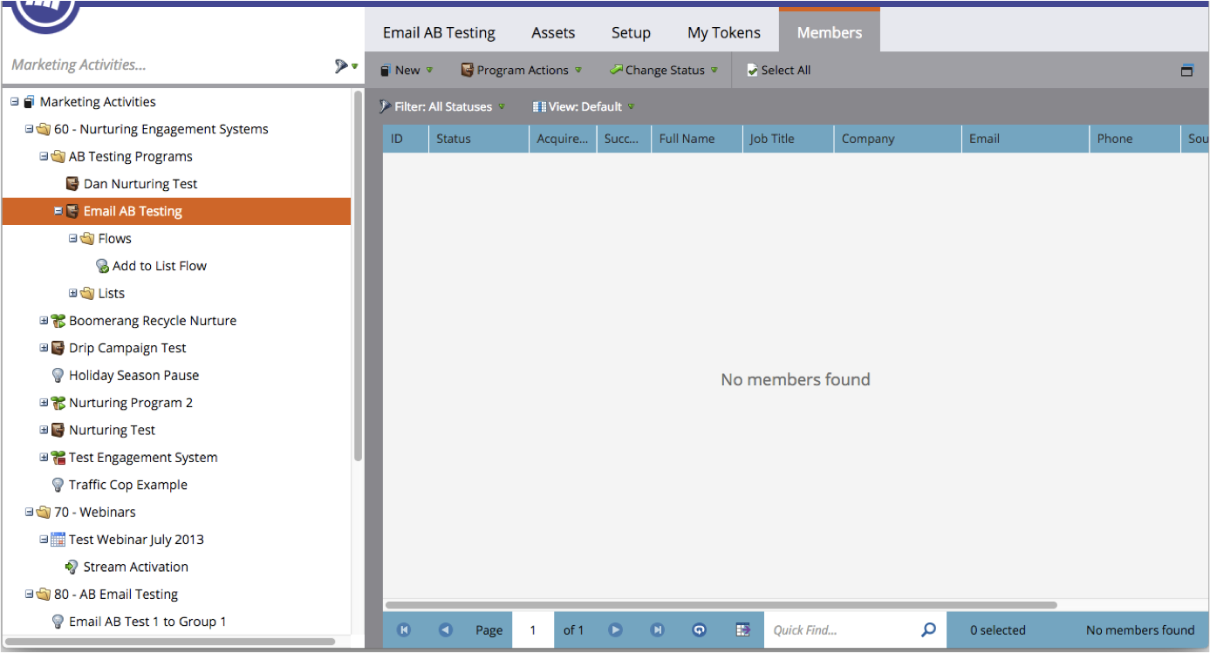1210x653 pixels.
Task: Click the export members icon
Action: 742,629
